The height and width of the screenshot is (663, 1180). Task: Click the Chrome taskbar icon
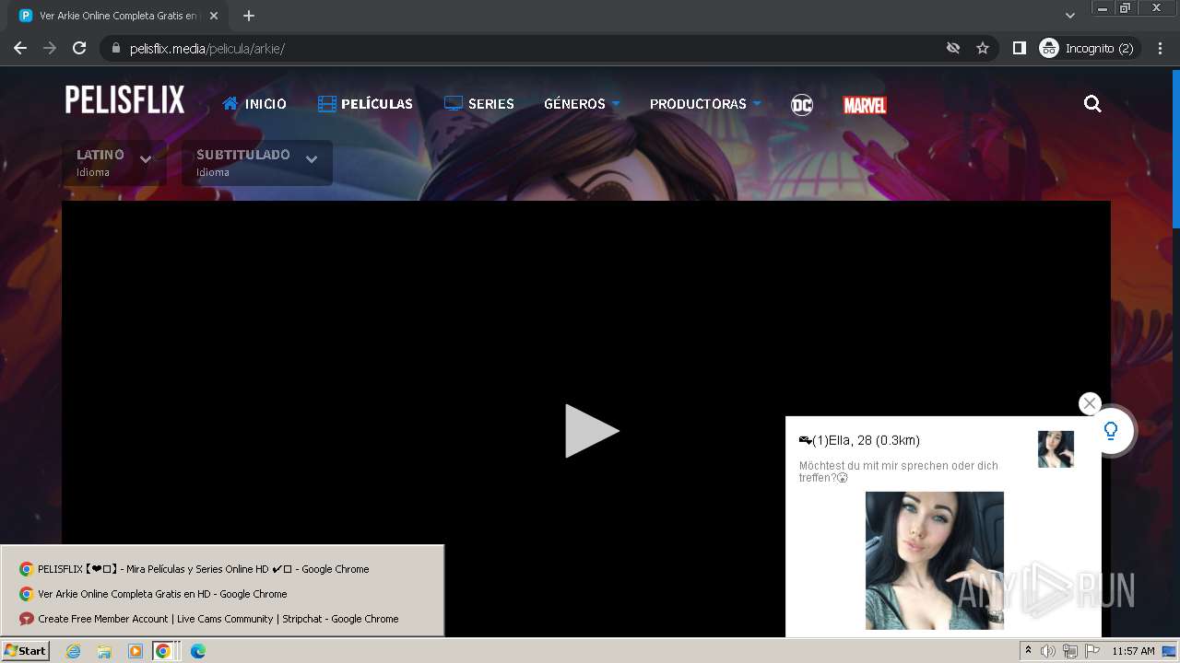point(165,651)
